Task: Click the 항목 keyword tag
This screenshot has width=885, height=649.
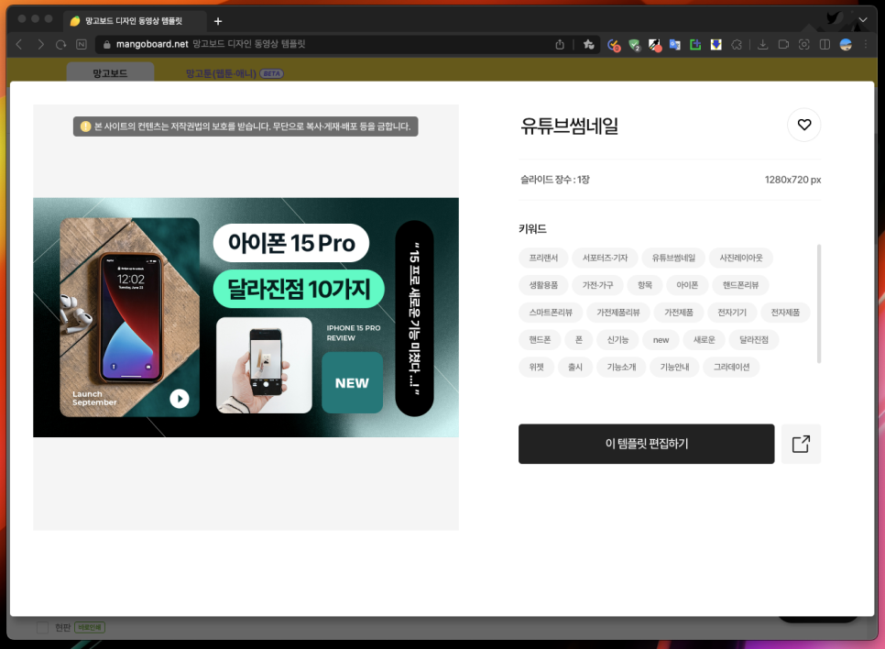Action: (x=645, y=285)
